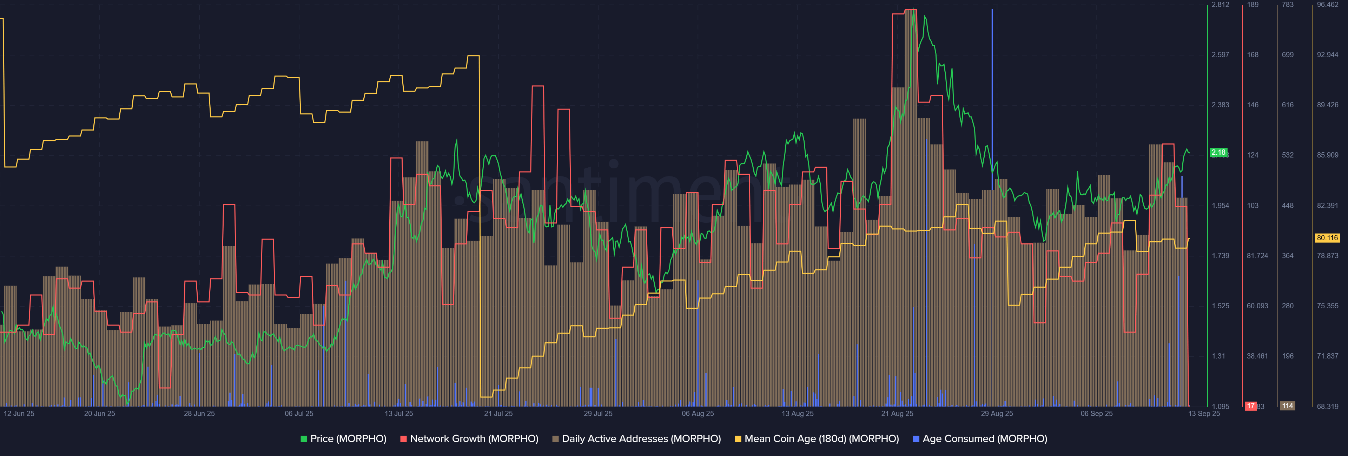Viewport: 1348px width, 456px height.
Task: Click the blue Age Consumed legend swatch
Action: pyautogui.click(x=916, y=439)
